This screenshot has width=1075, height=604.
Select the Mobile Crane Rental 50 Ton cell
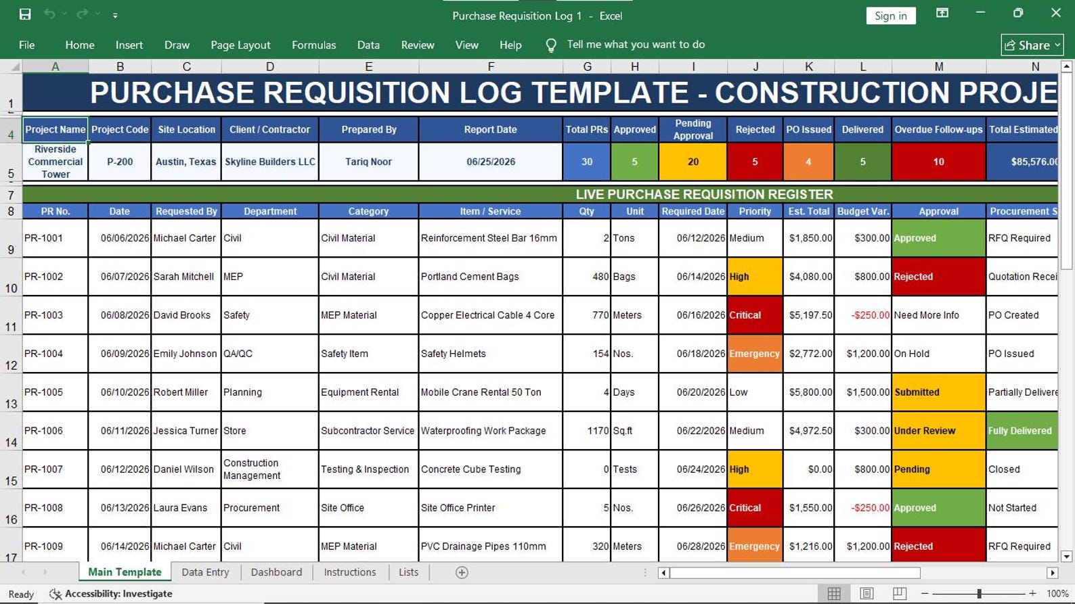(491, 392)
